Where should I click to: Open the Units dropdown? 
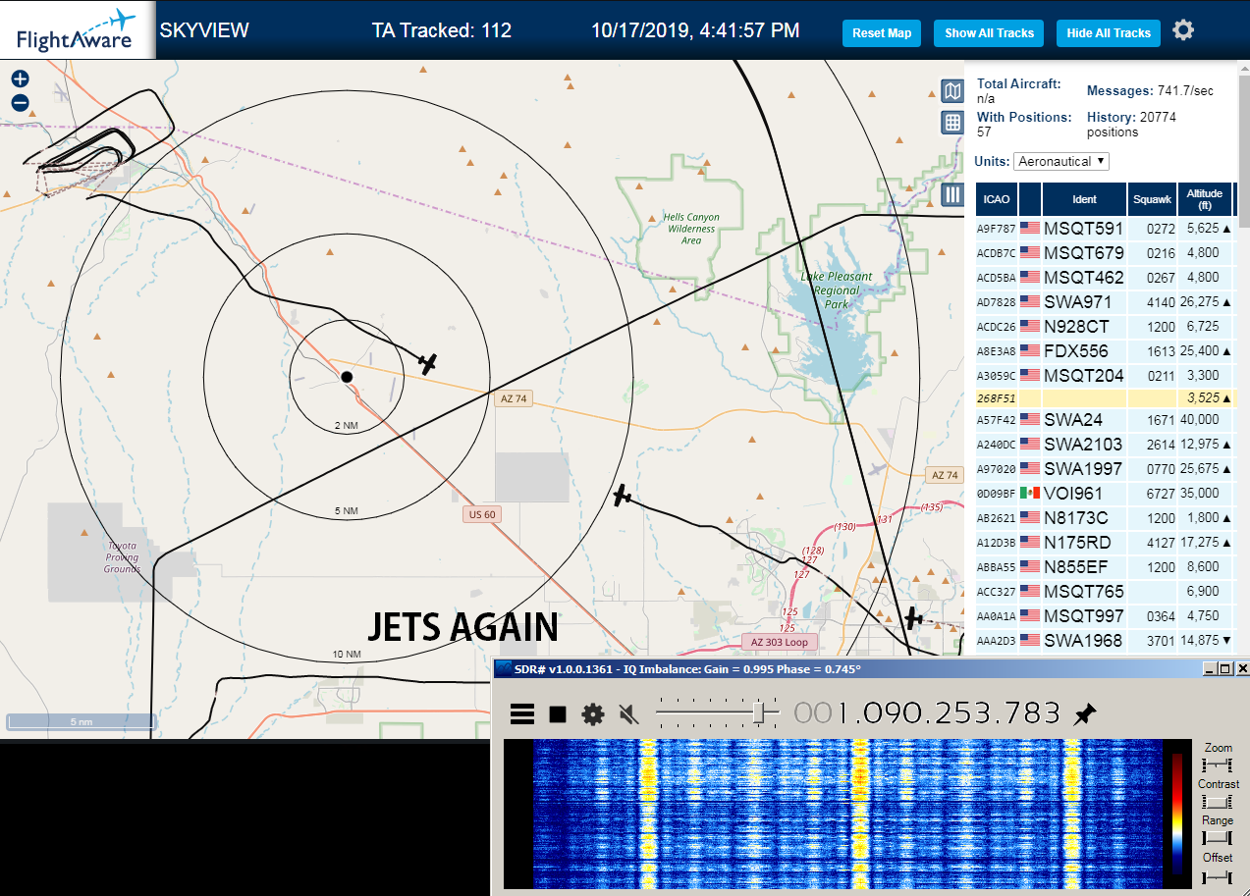(1061, 161)
